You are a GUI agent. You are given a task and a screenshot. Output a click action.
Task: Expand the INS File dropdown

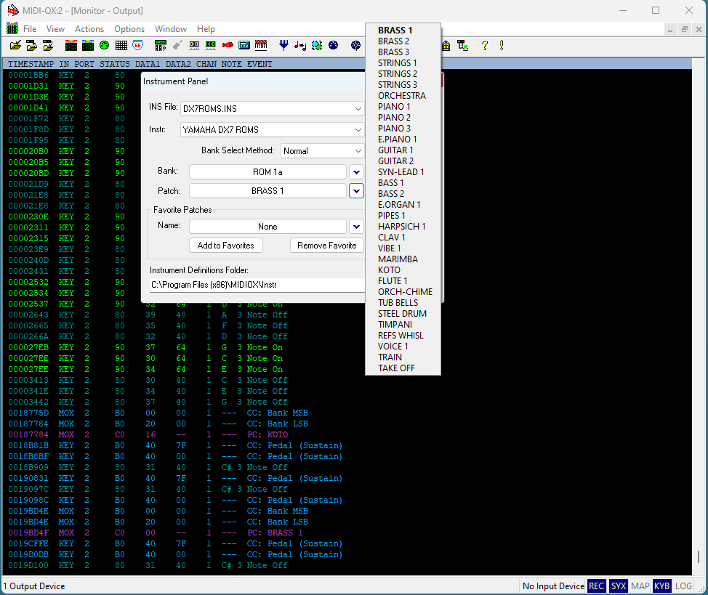(x=358, y=109)
